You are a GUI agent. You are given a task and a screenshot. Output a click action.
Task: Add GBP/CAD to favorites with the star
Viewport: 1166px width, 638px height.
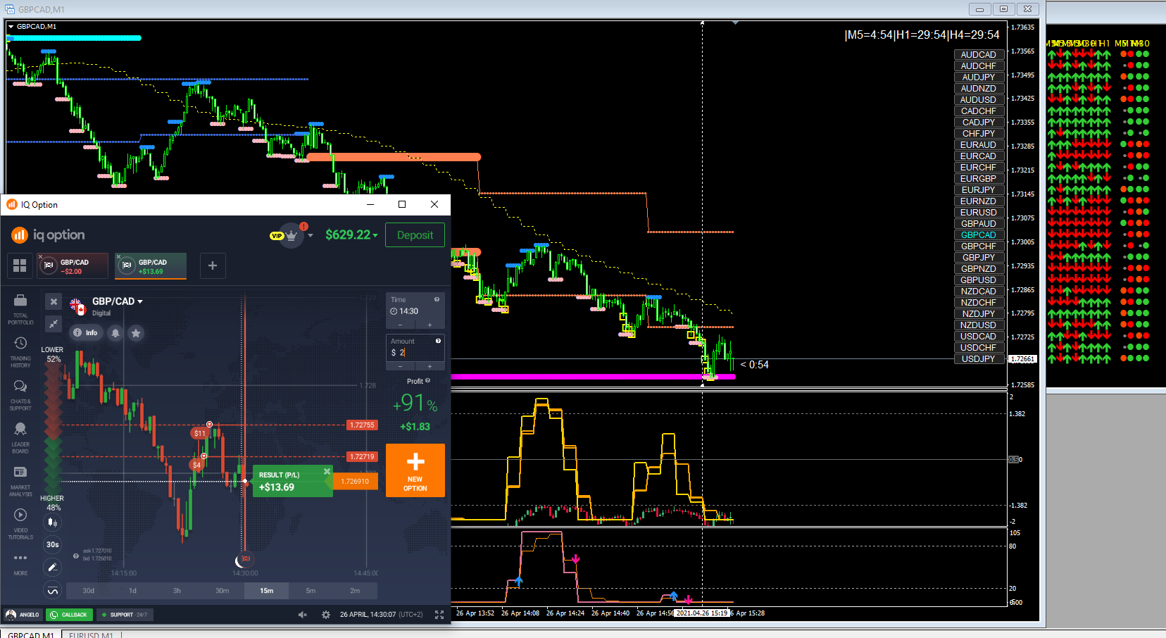(x=136, y=332)
